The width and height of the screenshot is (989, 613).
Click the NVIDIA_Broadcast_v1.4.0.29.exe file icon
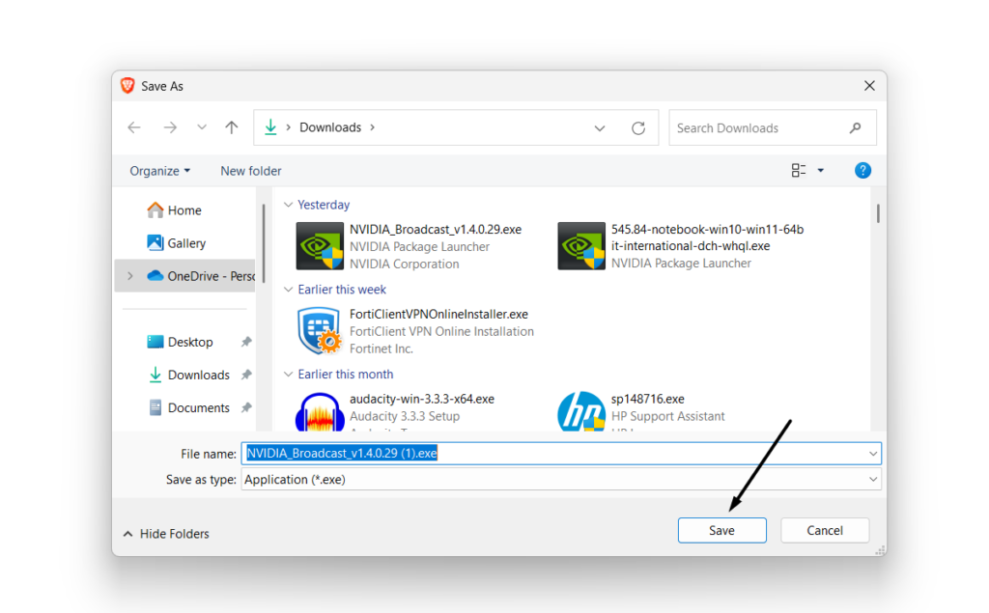coord(320,246)
